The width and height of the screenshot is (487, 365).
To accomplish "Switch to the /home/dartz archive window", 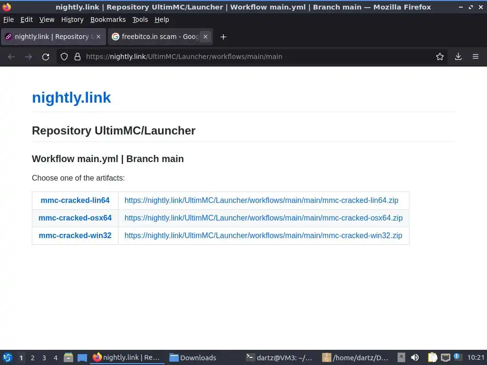I will pyautogui.click(x=356, y=357).
